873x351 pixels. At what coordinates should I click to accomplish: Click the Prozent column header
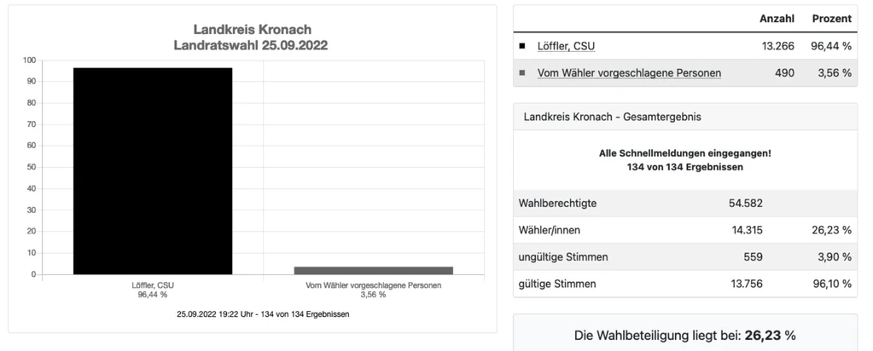point(831,18)
